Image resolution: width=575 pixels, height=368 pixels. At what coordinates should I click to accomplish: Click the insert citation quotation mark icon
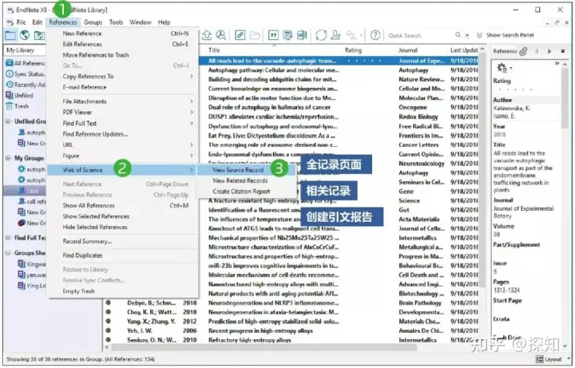[x=273, y=35]
